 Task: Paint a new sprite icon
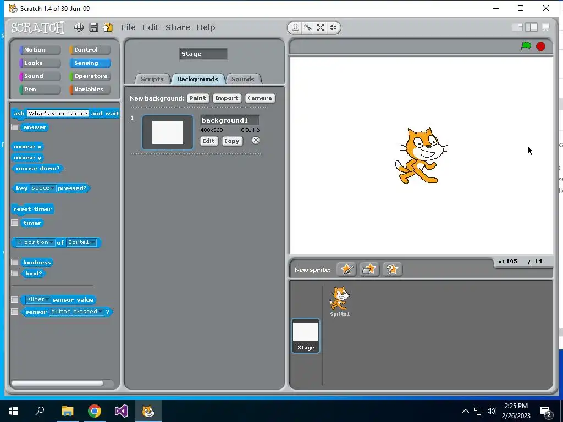346,269
